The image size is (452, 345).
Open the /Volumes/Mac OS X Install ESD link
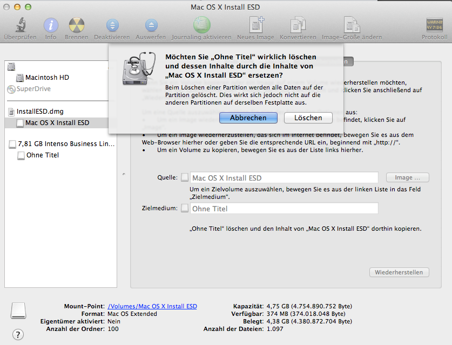(152, 306)
